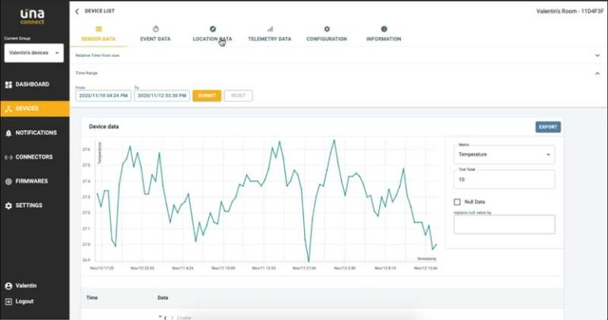Open the Current Group selector
Viewport: 608px width, 320px height.
click(x=33, y=52)
